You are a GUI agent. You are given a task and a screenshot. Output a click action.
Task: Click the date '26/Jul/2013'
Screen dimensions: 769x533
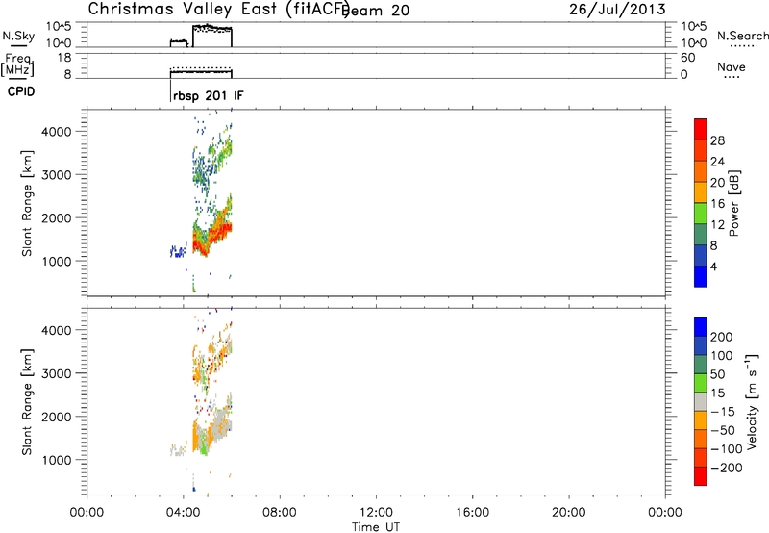click(x=617, y=10)
